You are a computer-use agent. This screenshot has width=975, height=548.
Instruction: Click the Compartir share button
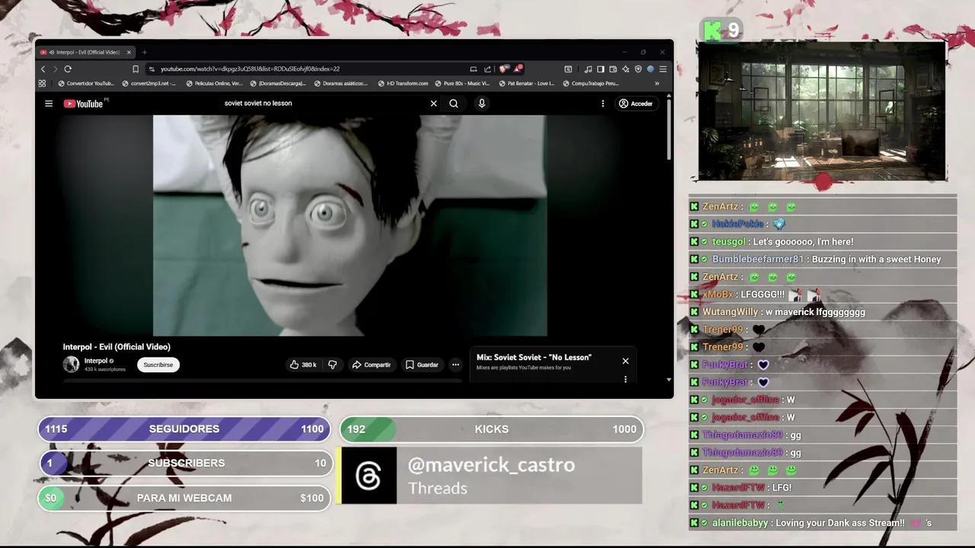coord(371,365)
